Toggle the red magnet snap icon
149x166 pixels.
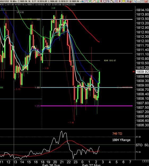(x=131, y=1)
